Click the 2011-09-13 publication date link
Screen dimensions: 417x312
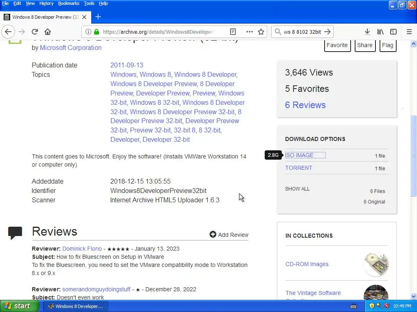click(127, 65)
